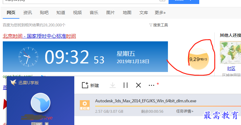Click the 2019年1月18日 date text
Viewport: 241px width, 125px height.
(133, 62)
